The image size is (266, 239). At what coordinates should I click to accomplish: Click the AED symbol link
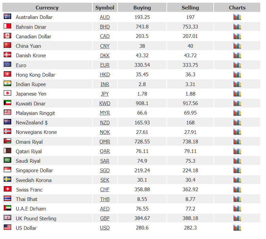pos(105,209)
